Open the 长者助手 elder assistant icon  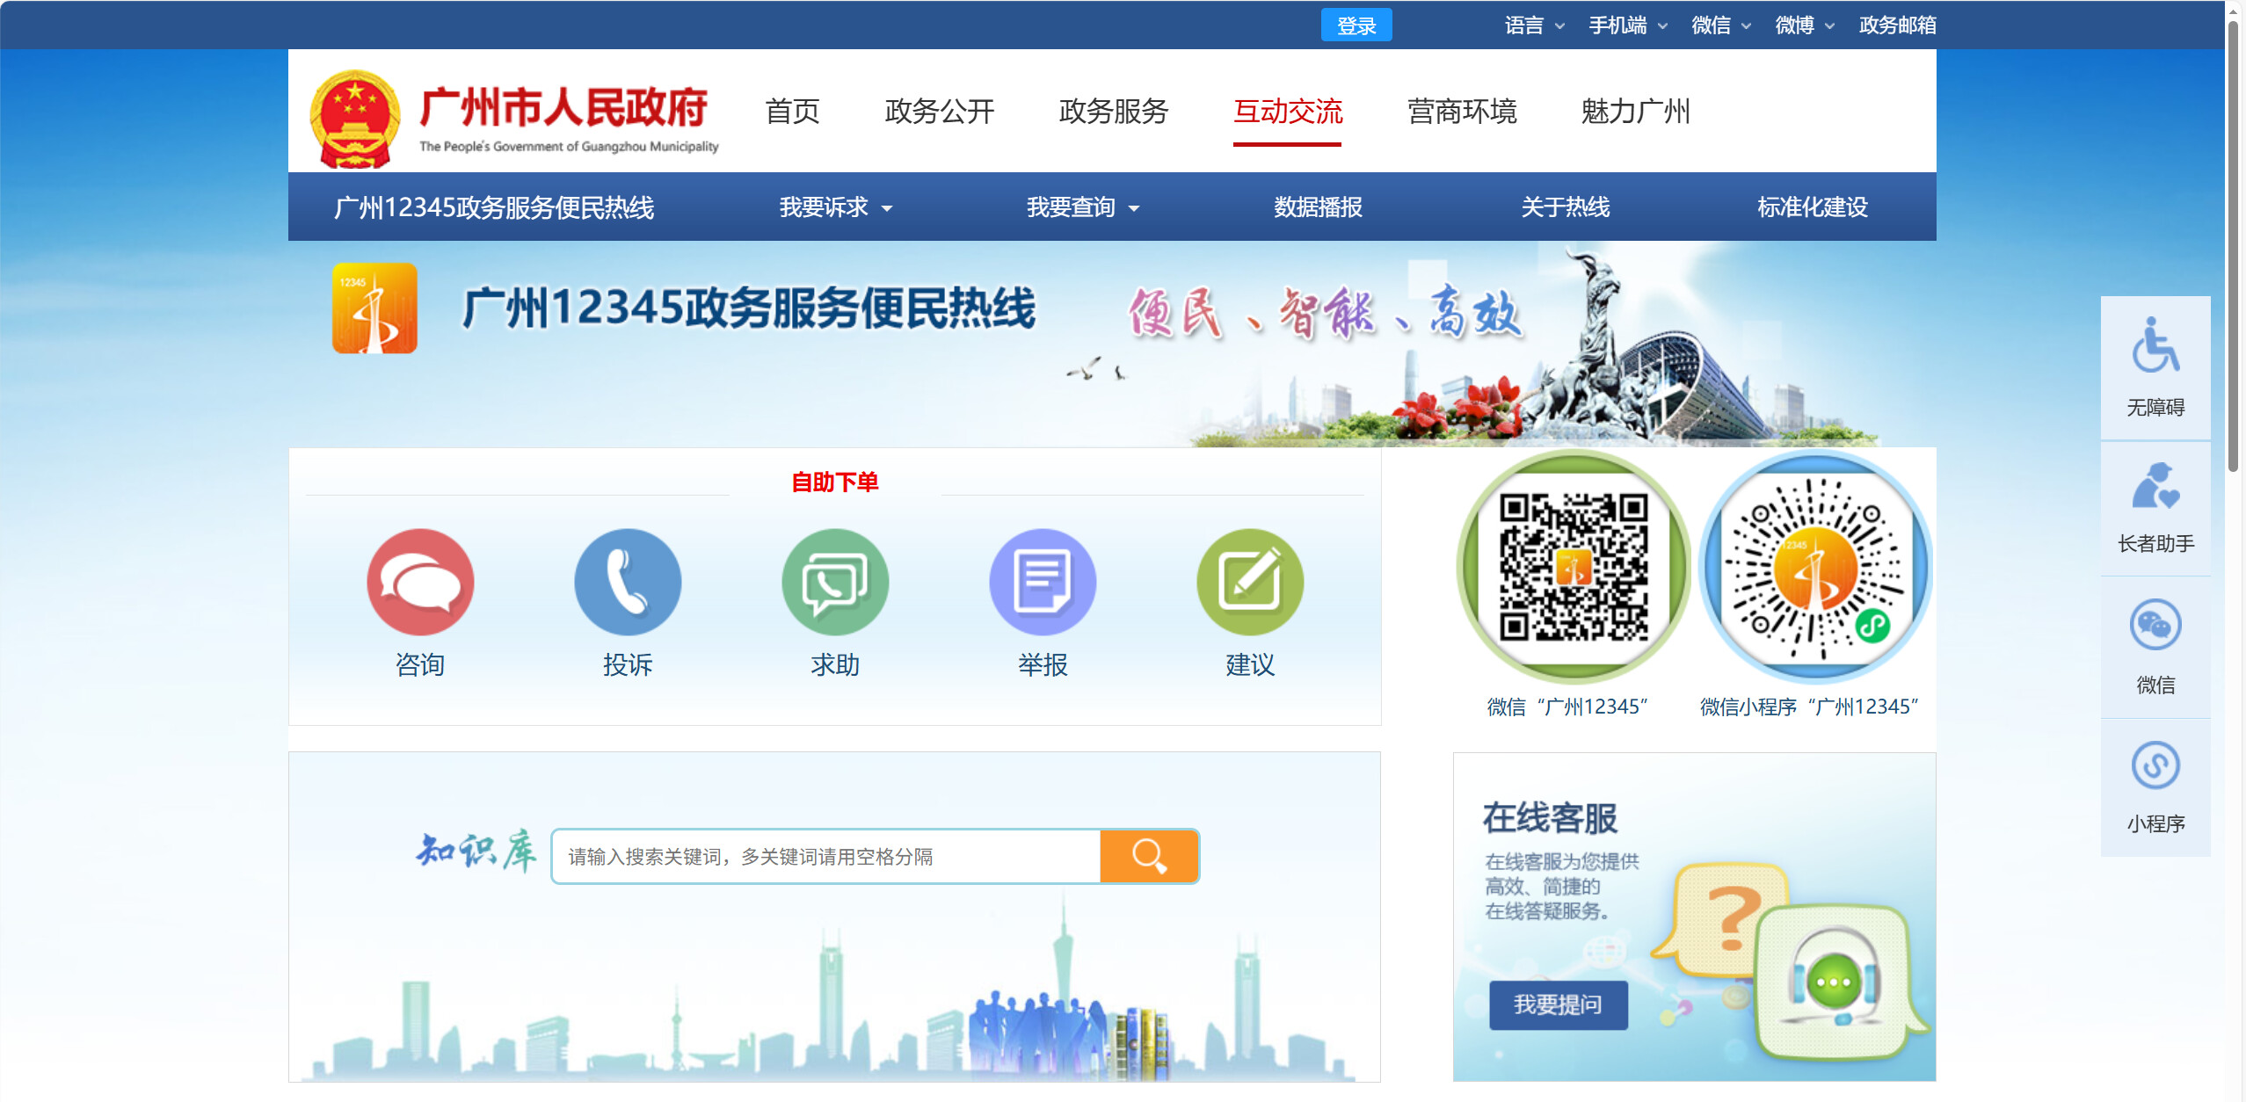(x=2155, y=488)
